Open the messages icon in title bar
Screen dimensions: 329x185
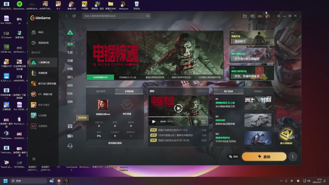click(x=252, y=16)
